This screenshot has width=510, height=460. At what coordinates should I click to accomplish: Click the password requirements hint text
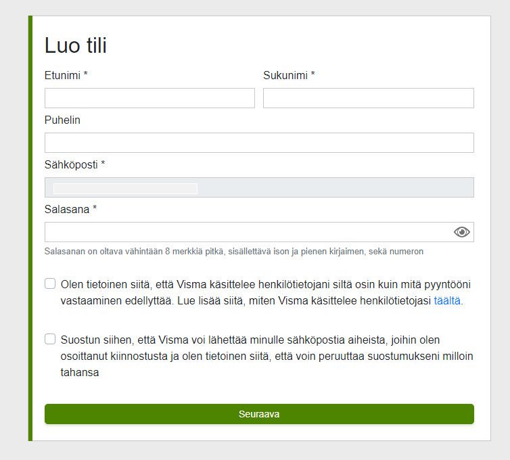[x=233, y=252]
